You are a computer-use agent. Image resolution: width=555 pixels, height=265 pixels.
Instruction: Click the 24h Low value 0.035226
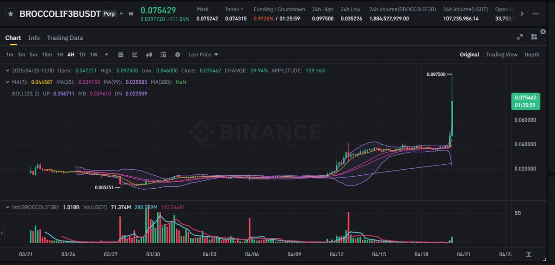[x=351, y=19]
